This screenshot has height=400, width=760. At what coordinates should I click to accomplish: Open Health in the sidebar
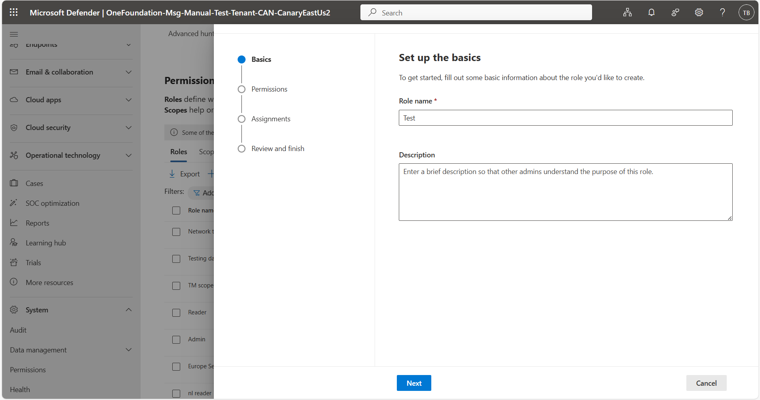(x=20, y=389)
